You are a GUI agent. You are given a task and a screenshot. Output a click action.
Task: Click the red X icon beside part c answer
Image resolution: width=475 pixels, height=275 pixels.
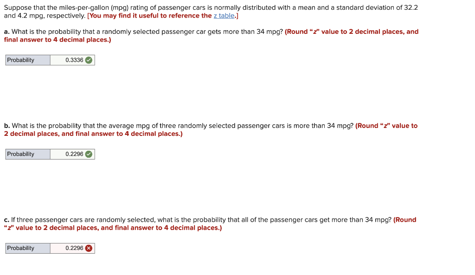point(89,249)
